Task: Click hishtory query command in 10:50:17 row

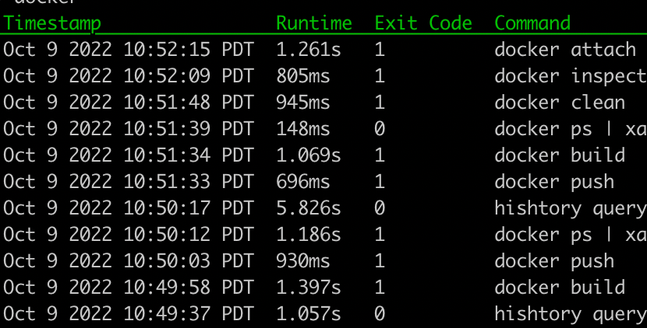Action: click(x=571, y=208)
